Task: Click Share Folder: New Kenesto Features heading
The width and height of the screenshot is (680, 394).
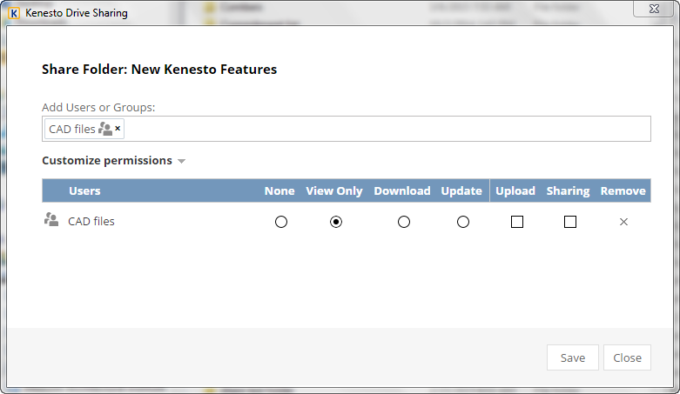Action: click(x=159, y=70)
